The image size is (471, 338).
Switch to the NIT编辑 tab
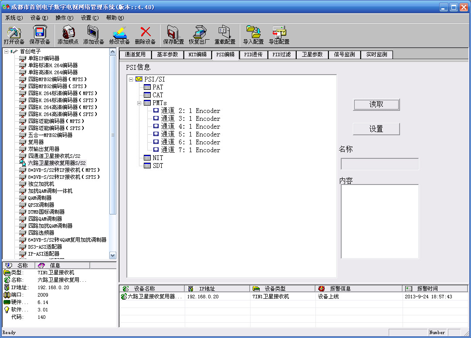pyautogui.click(x=197, y=55)
